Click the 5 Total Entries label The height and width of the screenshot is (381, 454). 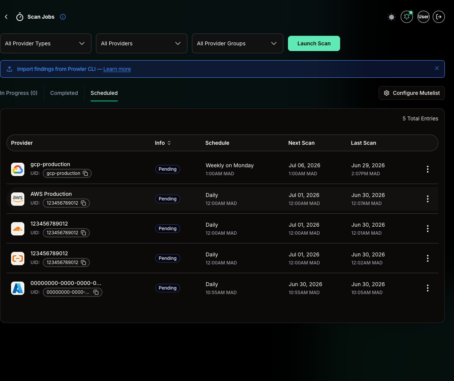coord(420,118)
